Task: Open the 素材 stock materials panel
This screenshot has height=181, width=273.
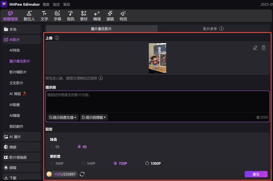Action: coord(84,16)
